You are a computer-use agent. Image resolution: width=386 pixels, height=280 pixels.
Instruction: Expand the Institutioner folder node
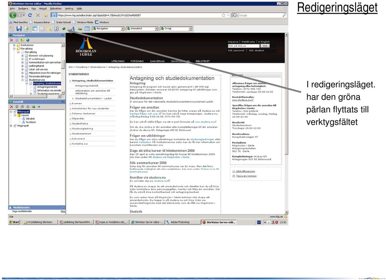[x=14, y=45]
